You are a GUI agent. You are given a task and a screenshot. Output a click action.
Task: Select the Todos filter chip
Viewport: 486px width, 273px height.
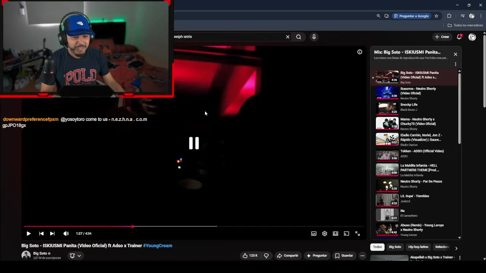(x=377, y=247)
